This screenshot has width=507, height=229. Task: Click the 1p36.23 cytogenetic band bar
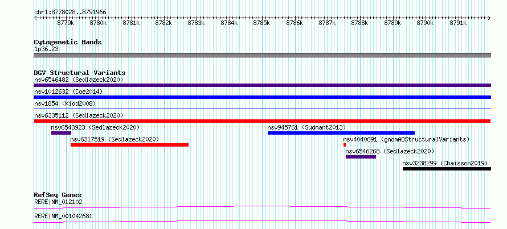click(262, 55)
